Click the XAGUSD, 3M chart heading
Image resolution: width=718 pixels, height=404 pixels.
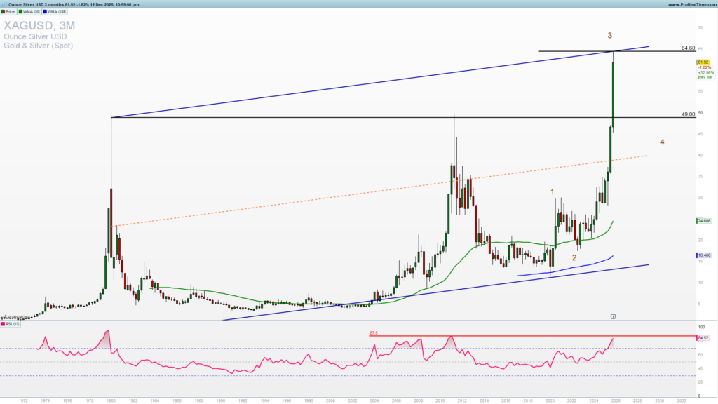39,27
